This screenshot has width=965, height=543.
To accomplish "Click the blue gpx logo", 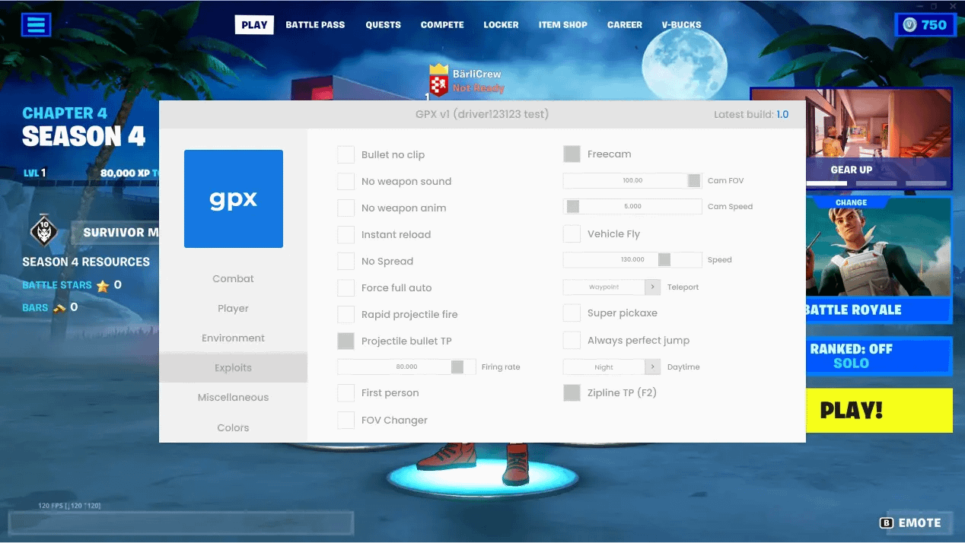I will point(234,198).
